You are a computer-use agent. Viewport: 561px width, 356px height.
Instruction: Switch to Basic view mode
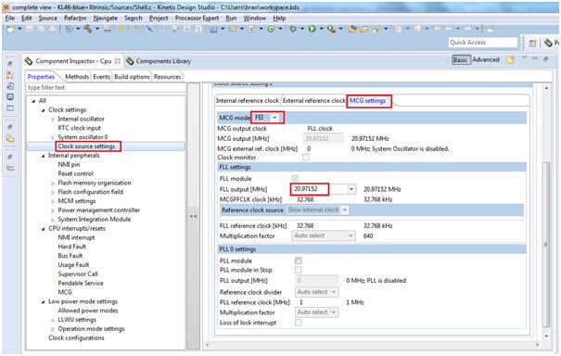click(461, 59)
